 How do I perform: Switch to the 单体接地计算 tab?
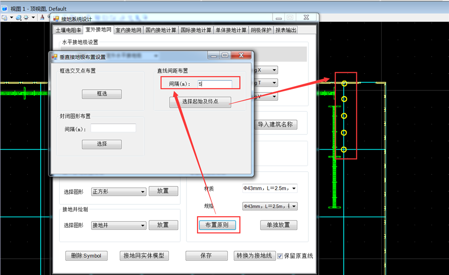pyautogui.click(x=231, y=30)
